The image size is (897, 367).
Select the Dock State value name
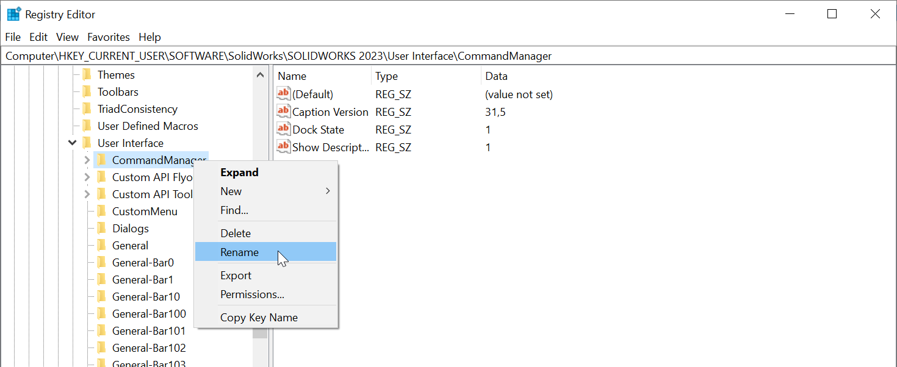(318, 130)
